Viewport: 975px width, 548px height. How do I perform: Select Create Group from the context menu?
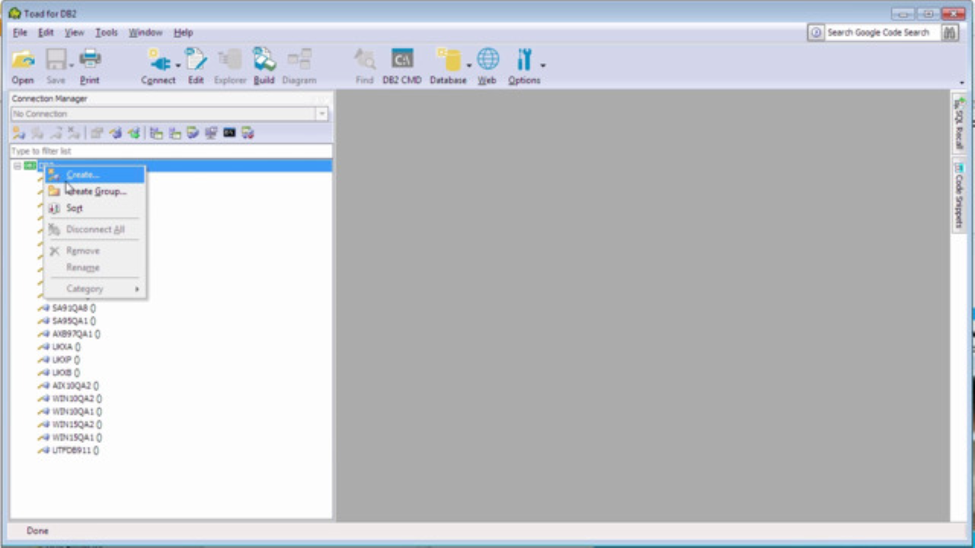tap(95, 191)
